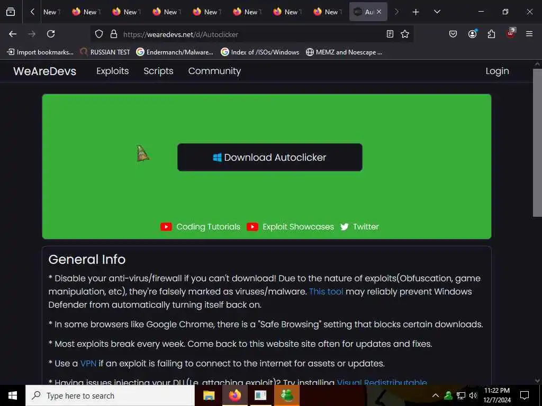Bookmark this page with star icon
Viewport: 542px width, 406px height.
pos(405,34)
